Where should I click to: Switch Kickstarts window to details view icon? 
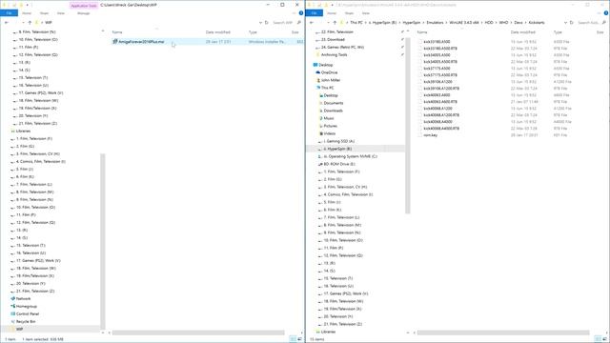pos(598,339)
